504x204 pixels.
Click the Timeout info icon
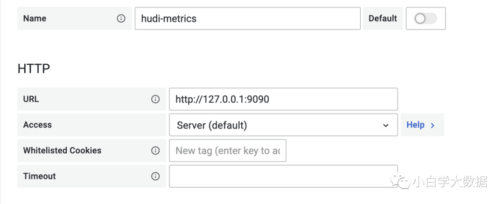click(x=155, y=176)
